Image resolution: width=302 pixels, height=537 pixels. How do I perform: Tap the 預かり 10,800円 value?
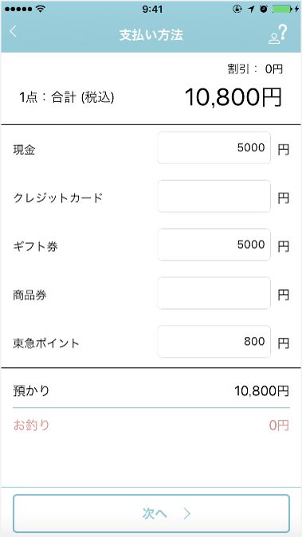(x=261, y=390)
